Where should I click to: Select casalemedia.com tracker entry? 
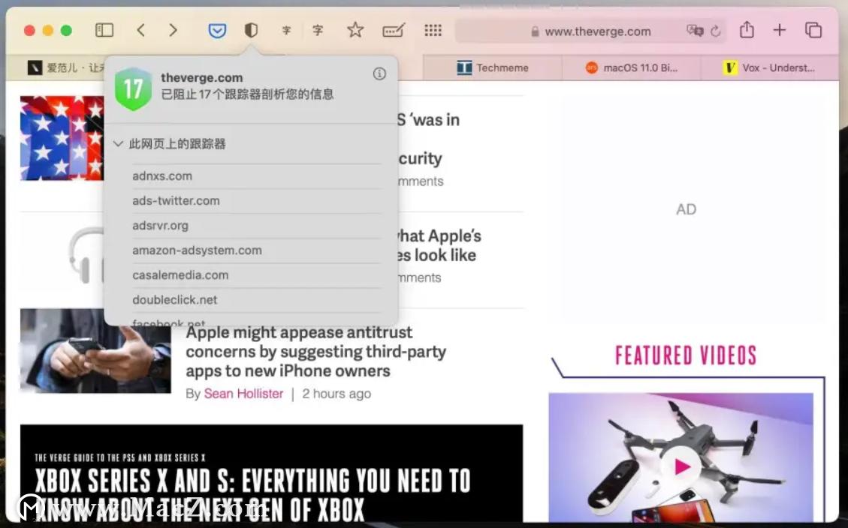[257, 275]
